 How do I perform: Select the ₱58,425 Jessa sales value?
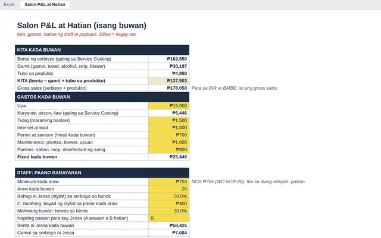(x=168, y=226)
